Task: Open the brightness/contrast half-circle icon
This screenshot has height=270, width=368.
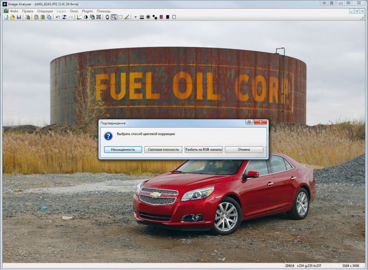Action: (86, 17)
